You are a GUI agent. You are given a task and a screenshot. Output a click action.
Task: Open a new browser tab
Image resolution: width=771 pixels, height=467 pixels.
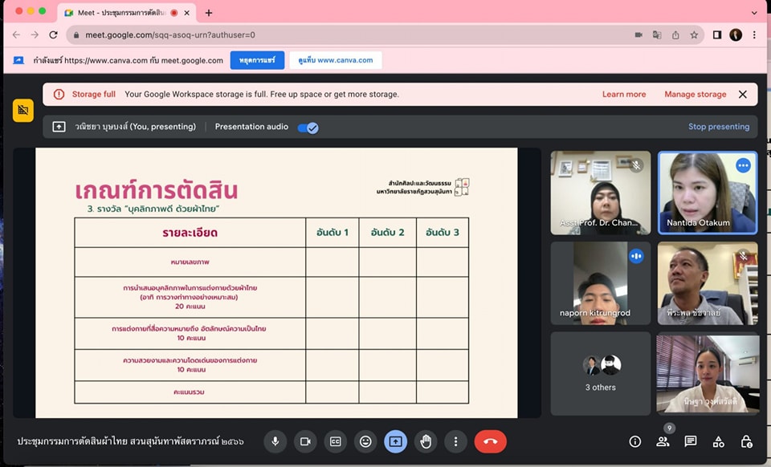pyautogui.click(x=209, y=13)
